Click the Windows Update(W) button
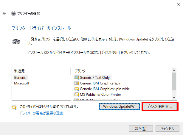Image resolution: width=183 pixels, height=135 pixels. coord(120,106)
